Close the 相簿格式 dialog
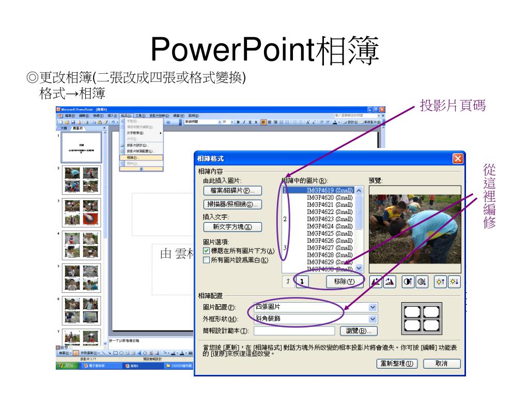The image size is (529, 396). [458, 159]
